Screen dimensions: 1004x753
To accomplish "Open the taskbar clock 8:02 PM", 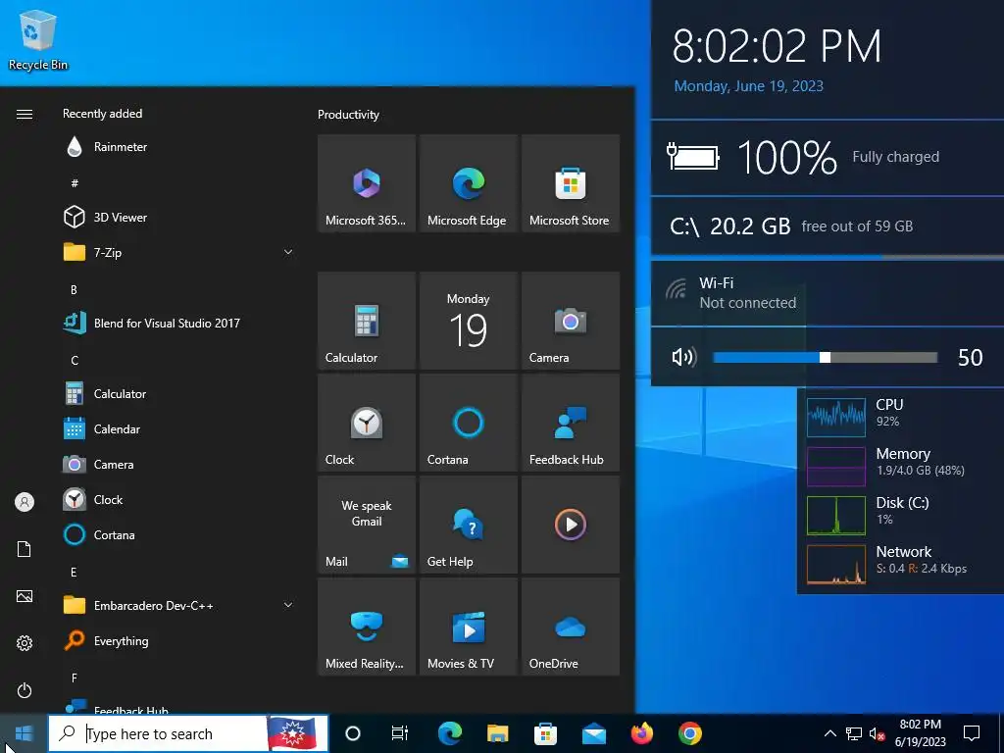I will pyautogui.click(x=920, y=733).
